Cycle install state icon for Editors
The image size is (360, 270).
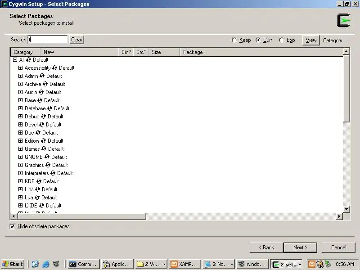[43, 141]
